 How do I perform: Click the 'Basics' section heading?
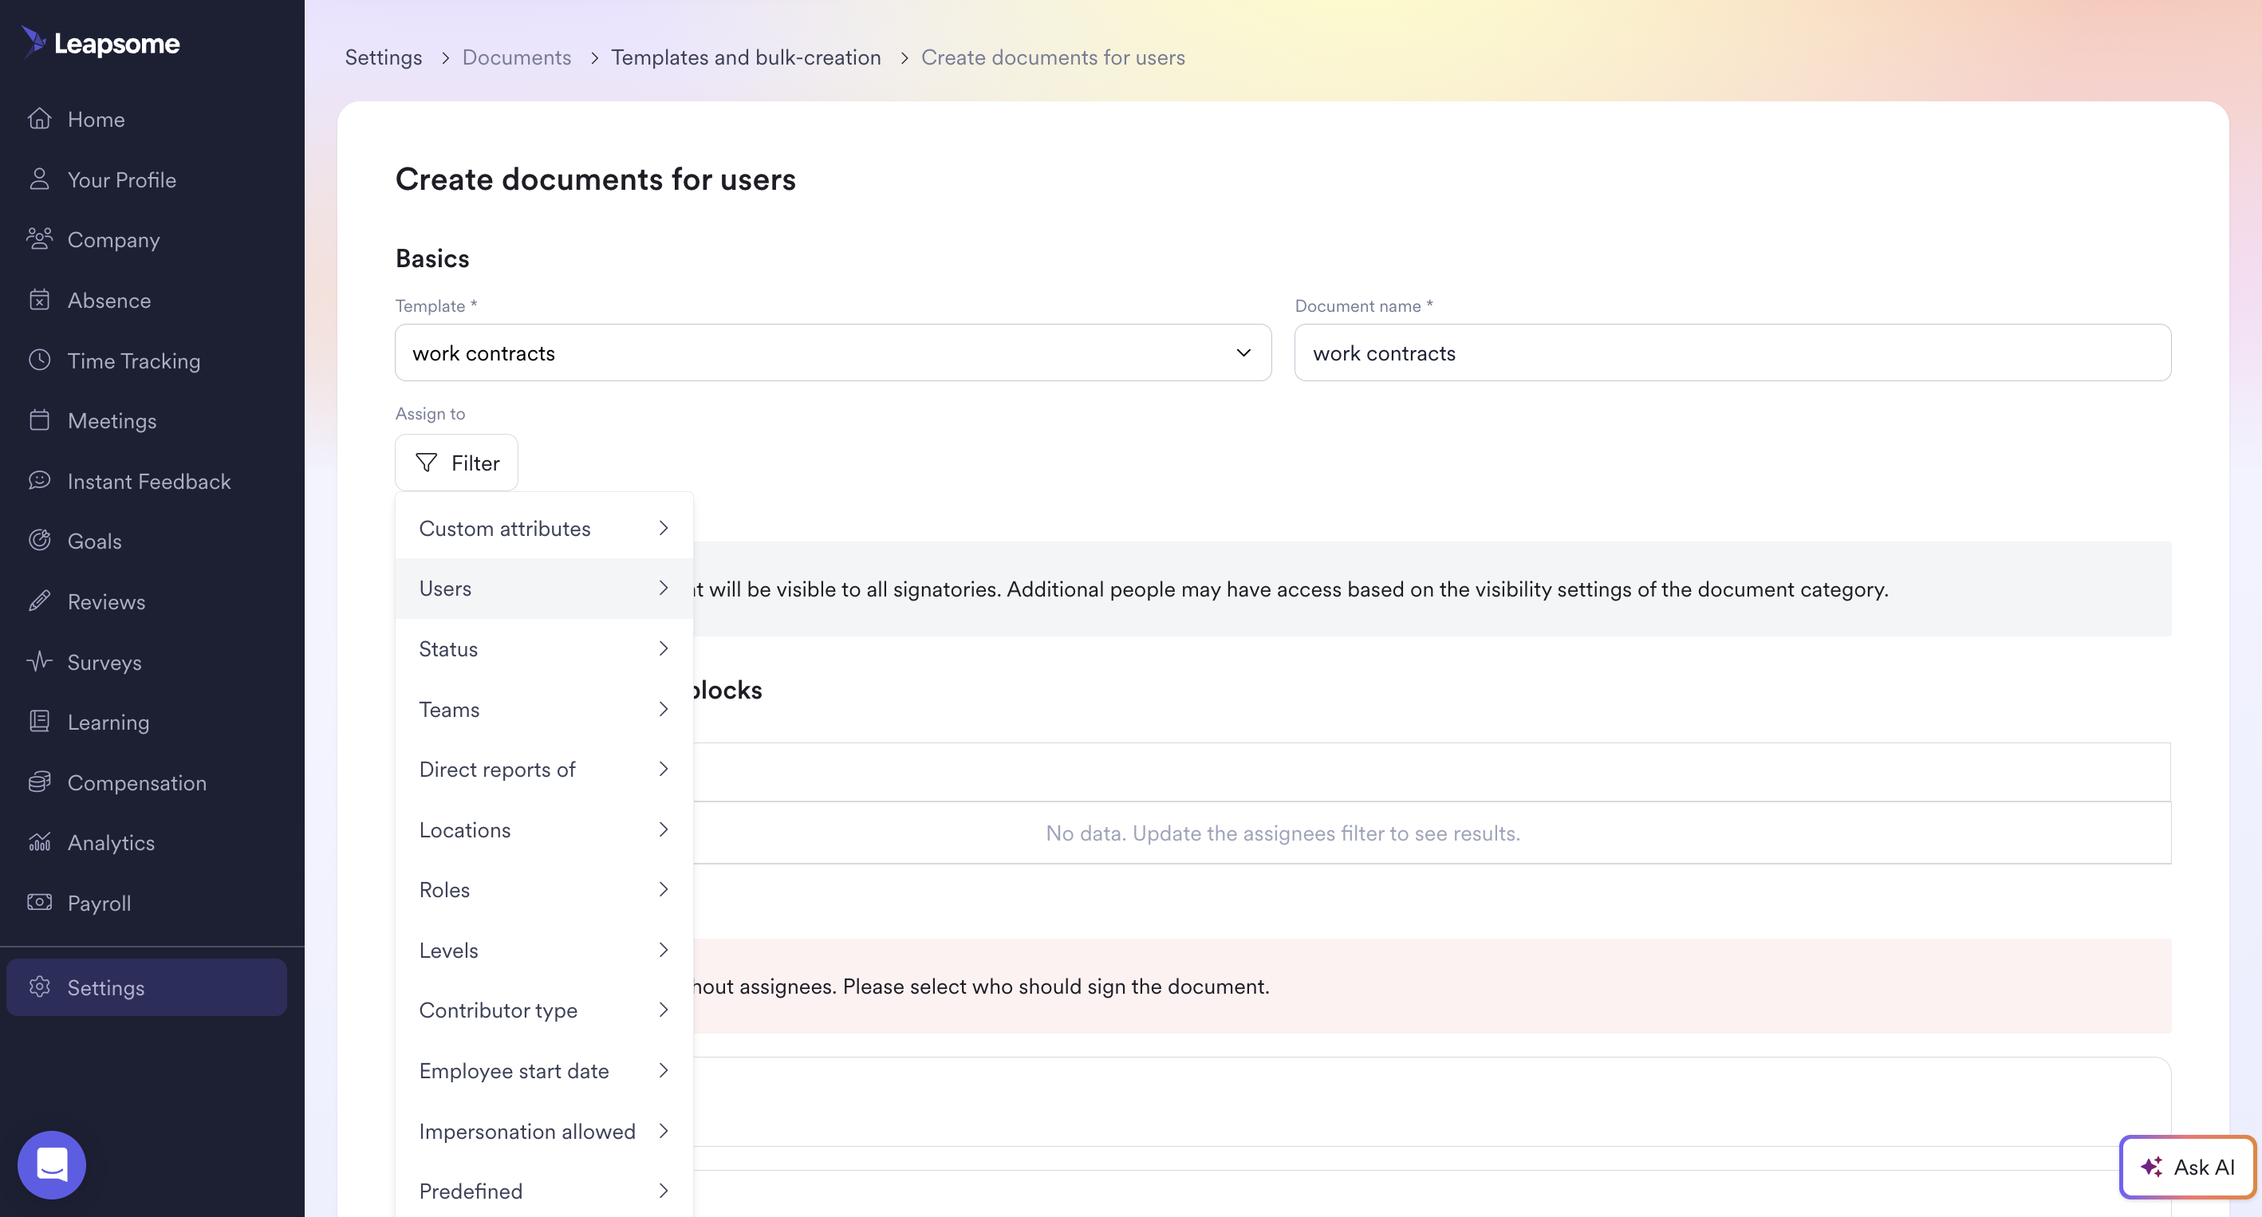(432, 258)
